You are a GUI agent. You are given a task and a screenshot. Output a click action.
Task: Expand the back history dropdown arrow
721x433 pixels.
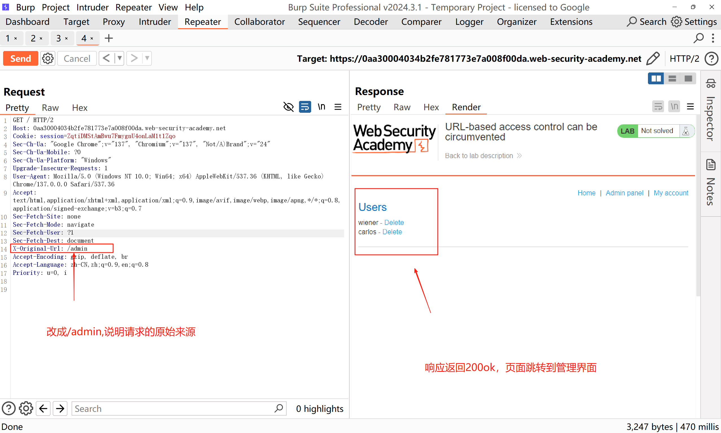(119, 58)
